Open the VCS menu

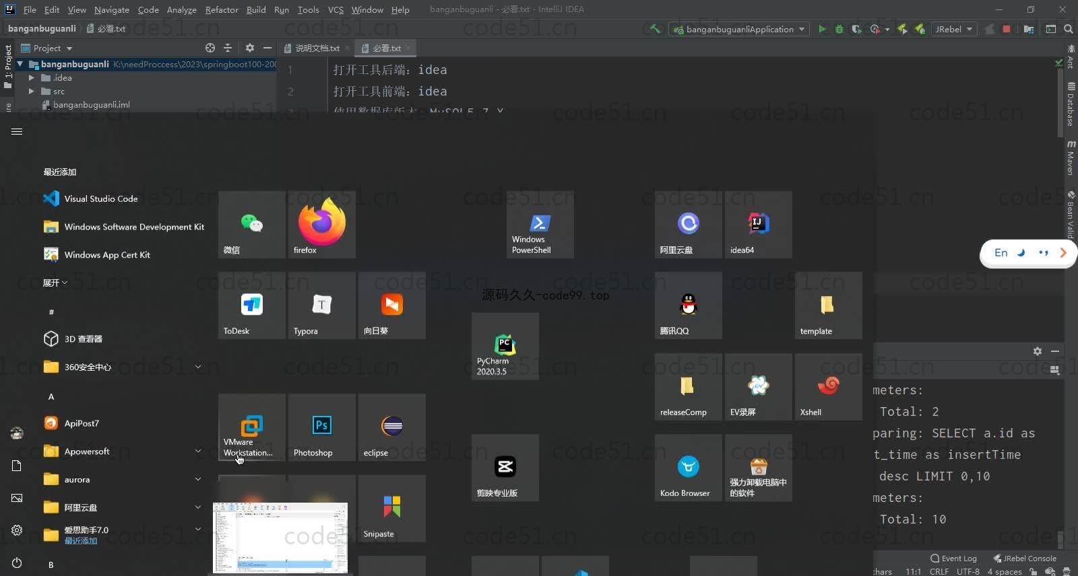click(336, 9)
